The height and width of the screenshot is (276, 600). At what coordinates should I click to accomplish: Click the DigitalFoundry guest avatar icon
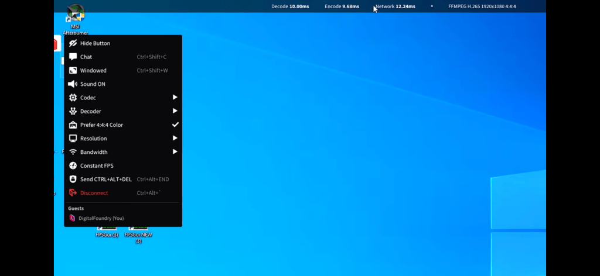tap(72, 218)
